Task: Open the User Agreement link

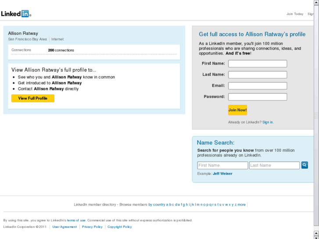Action: coord(65,227)
